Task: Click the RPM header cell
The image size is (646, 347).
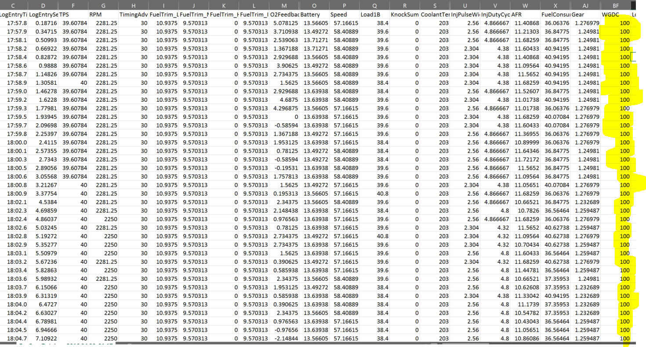Action: pos(103,14)
